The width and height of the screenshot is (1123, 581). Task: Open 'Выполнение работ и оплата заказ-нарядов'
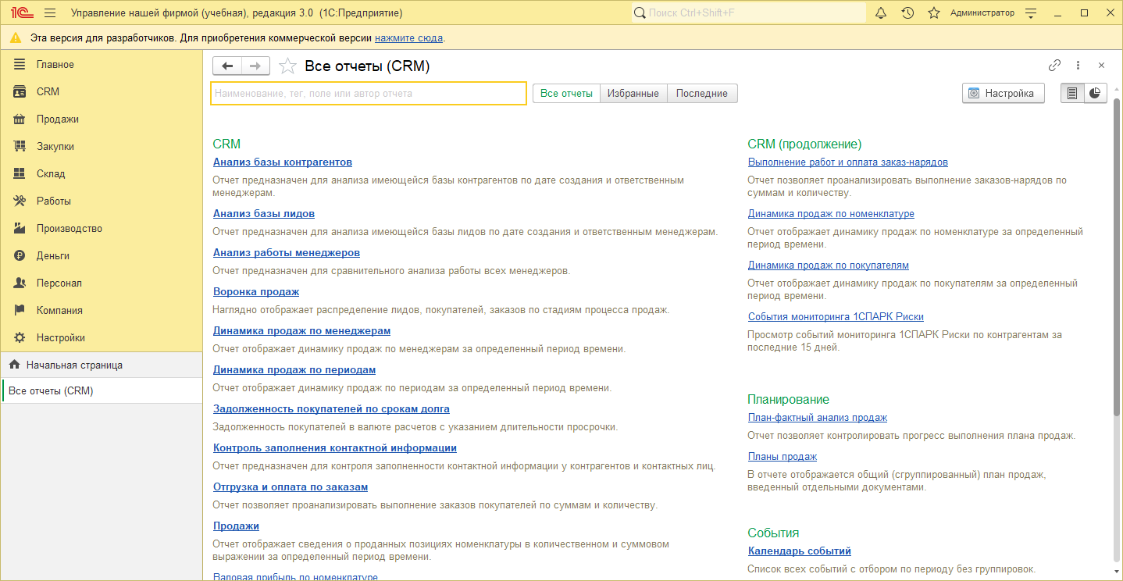coord(848,162)
